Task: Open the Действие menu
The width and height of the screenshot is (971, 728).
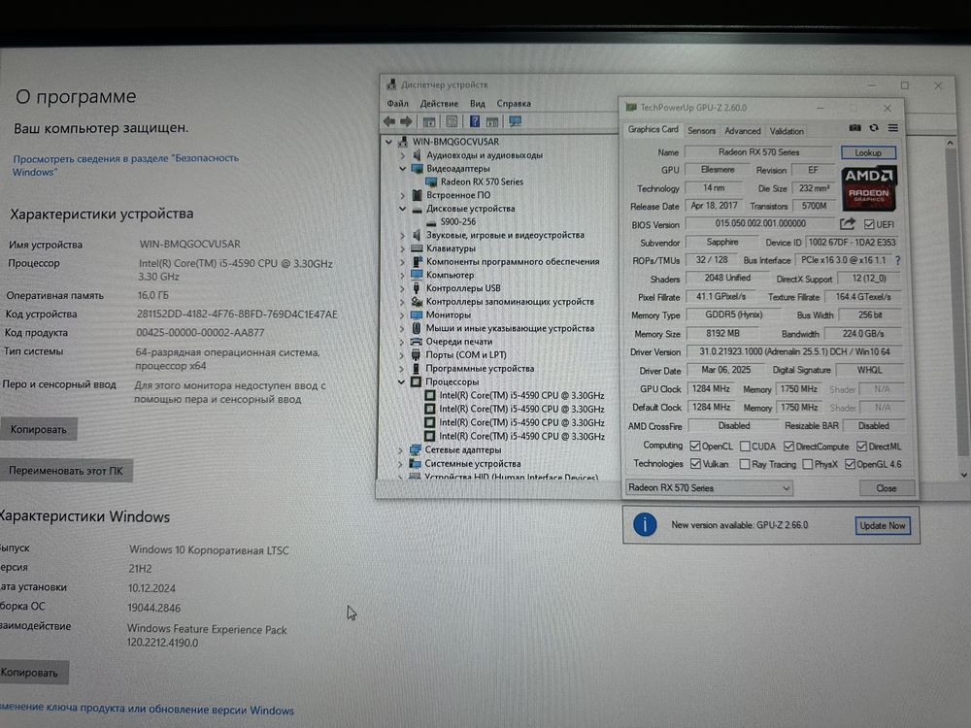Action: pyautogui.click(x=439, y=104)
